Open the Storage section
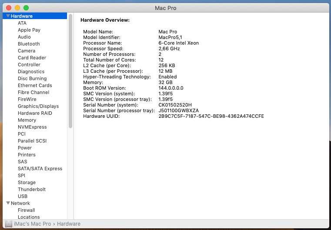This screenshot has width=331, height=230. (27, 183)
